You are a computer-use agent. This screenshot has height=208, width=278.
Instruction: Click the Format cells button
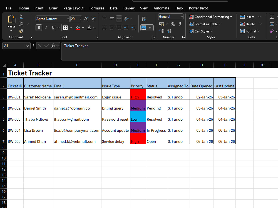click(x=249, y=31)
